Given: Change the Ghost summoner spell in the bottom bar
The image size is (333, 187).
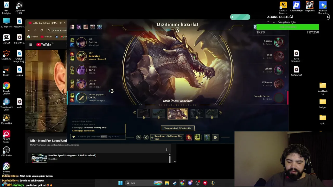Looking at the screenshot, I should tap(197, 137).
